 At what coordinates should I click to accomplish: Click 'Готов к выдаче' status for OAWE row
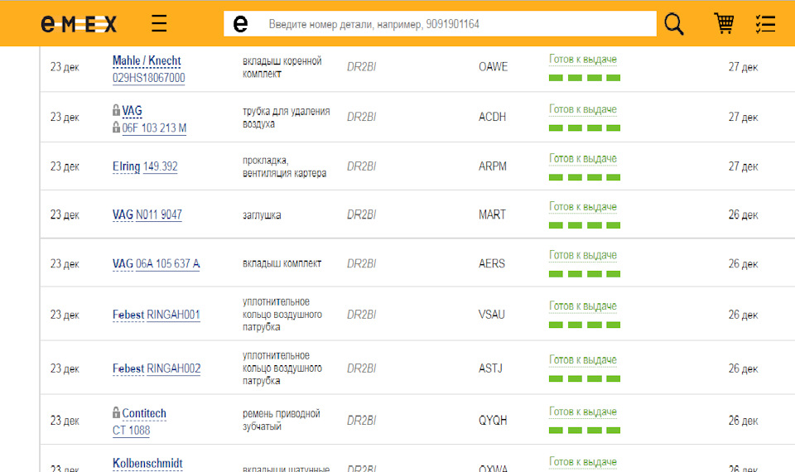[x=583, y=60]
